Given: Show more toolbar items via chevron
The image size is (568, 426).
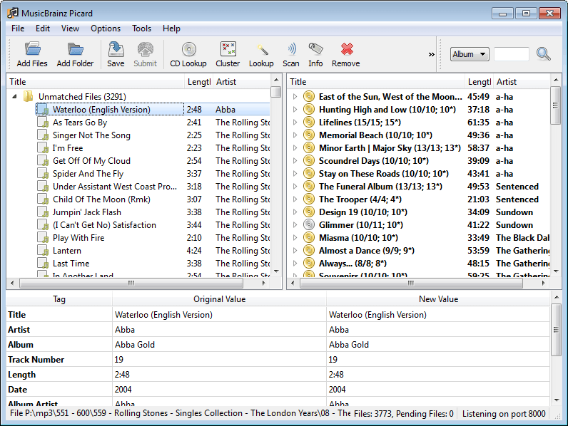Looking at the screenshot, I should [431, 54].
